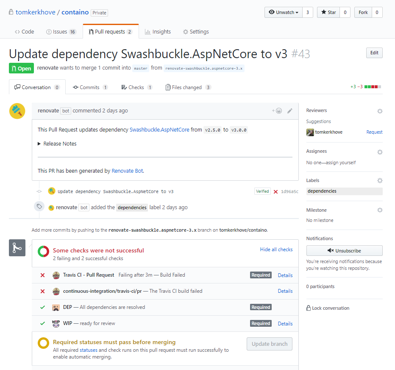Star the repository
Screen dimensions: 395x370
(328, 12)
